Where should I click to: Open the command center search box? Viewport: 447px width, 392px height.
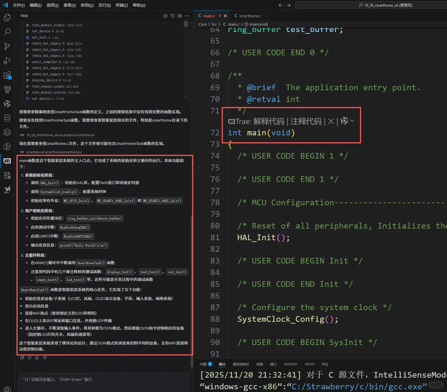click(x=371, y=5)
